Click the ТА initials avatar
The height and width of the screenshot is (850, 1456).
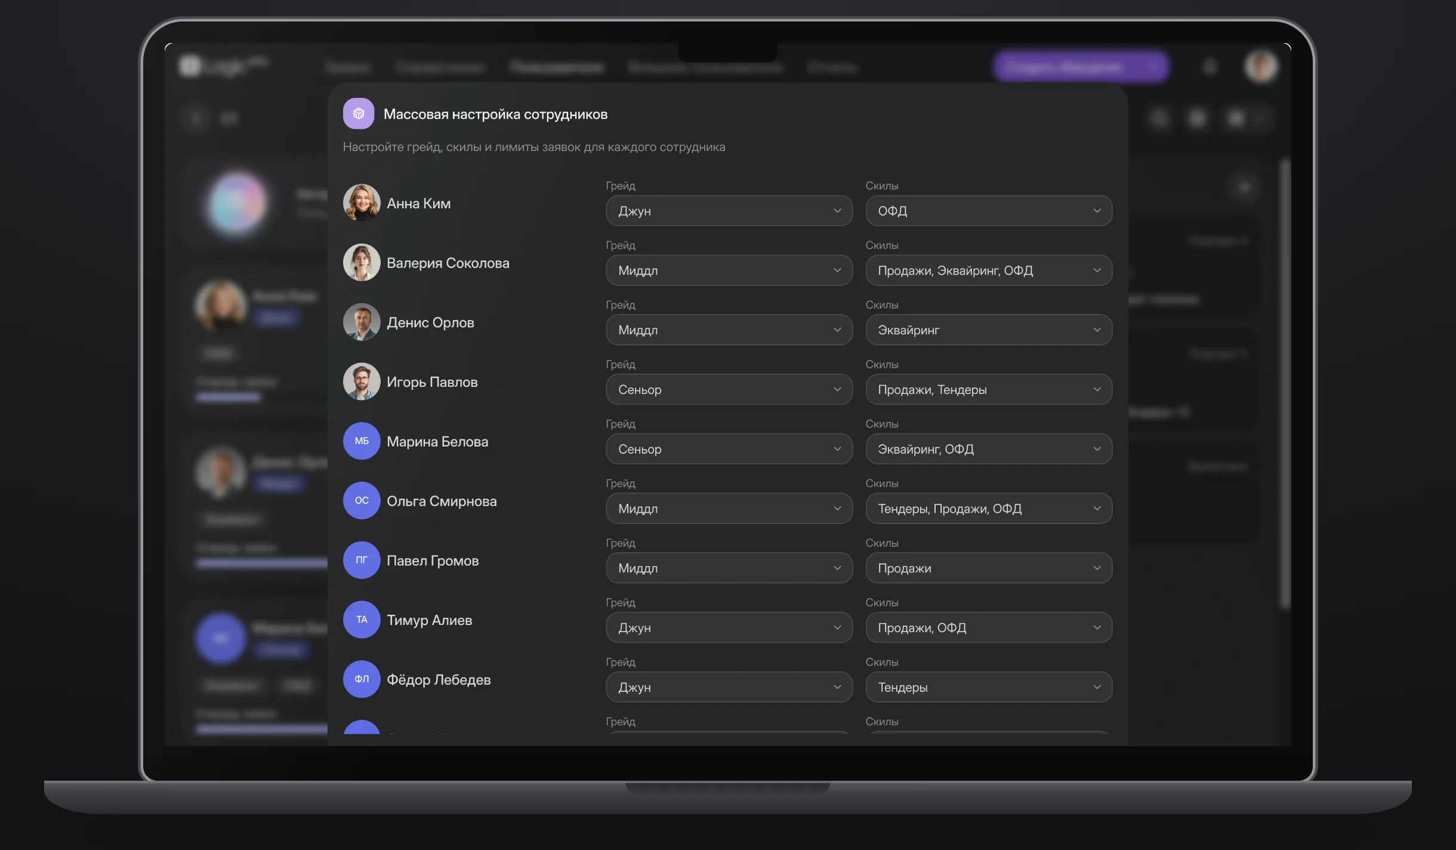tap(362, 620)
